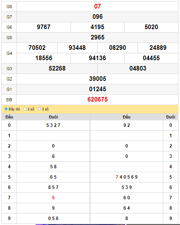This screenshot has height=225, width=180.
Task: Click G6 number 9767
Action: pyautogui.click(x=44, y=27)
